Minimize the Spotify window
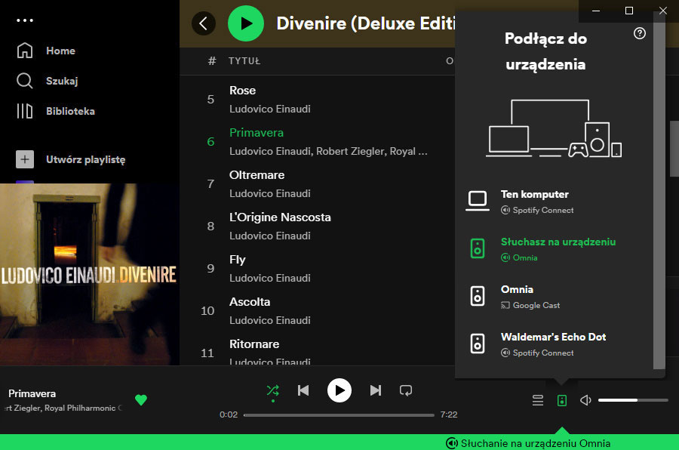This screenshot has width=679, height=450. click(596, 11)
